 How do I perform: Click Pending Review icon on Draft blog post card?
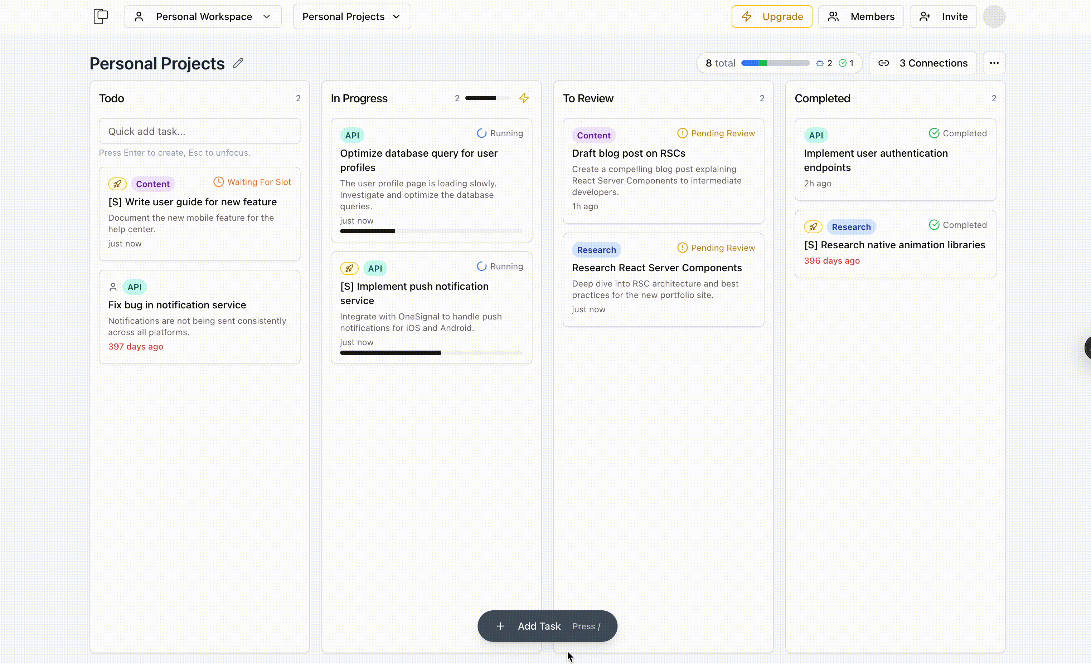[682, 133]
